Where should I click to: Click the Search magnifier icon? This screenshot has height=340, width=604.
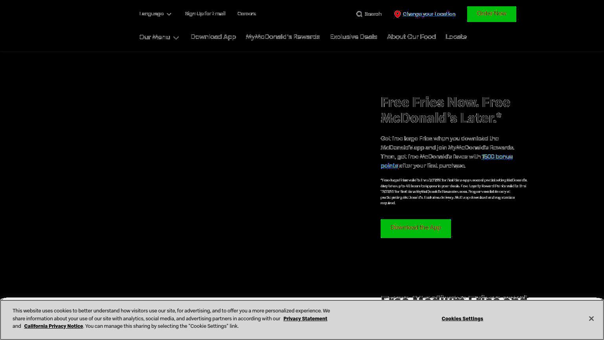tap(359, 14)
